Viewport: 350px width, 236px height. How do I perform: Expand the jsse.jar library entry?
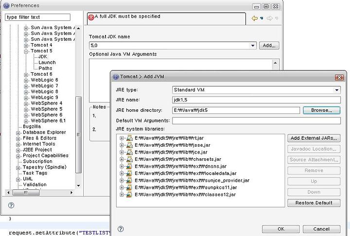(x=122, y=145)
